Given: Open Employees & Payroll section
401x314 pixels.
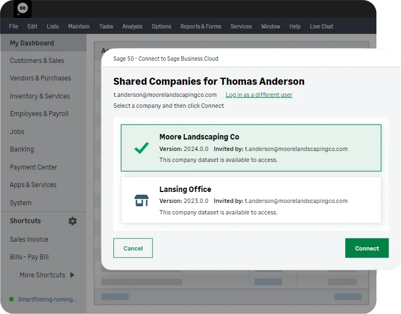Looking at the screenshot, I should [39, 114].
